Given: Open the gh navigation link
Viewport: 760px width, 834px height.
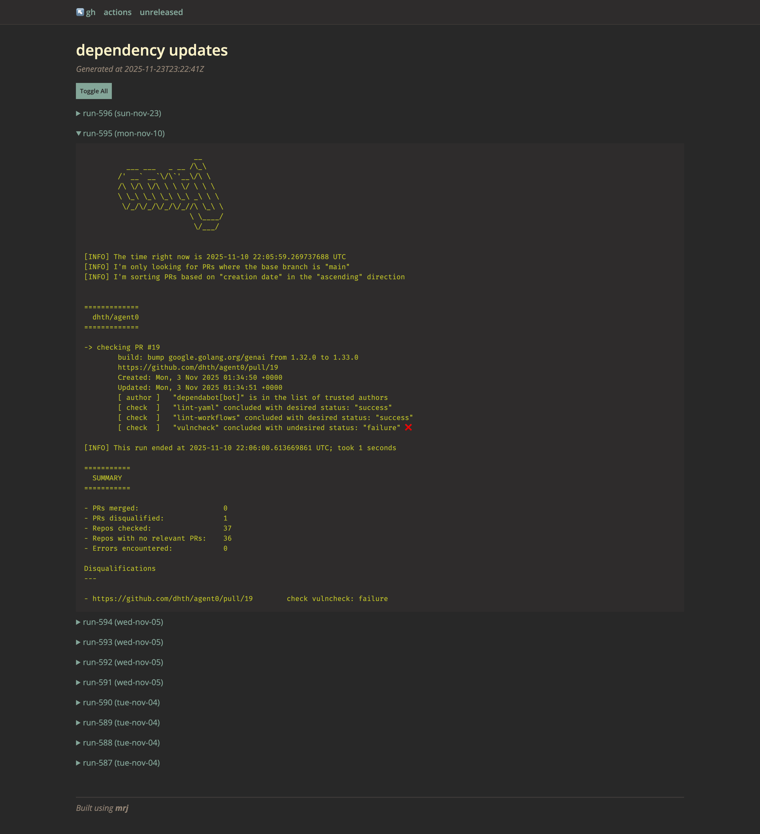Looking at the screenshot, I should click(x=91, y=12).
